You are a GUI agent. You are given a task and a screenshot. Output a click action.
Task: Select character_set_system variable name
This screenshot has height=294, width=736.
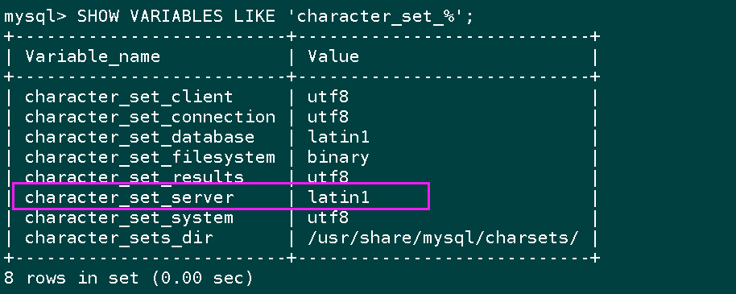point(129,218)
